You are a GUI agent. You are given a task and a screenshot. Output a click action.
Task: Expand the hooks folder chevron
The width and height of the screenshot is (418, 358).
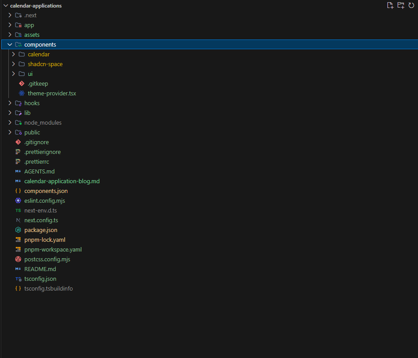(10, 103)
